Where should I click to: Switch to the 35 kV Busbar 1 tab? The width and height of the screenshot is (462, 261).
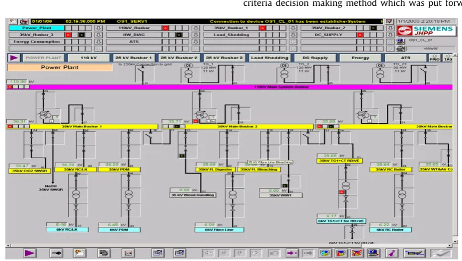tap(134, 58)
